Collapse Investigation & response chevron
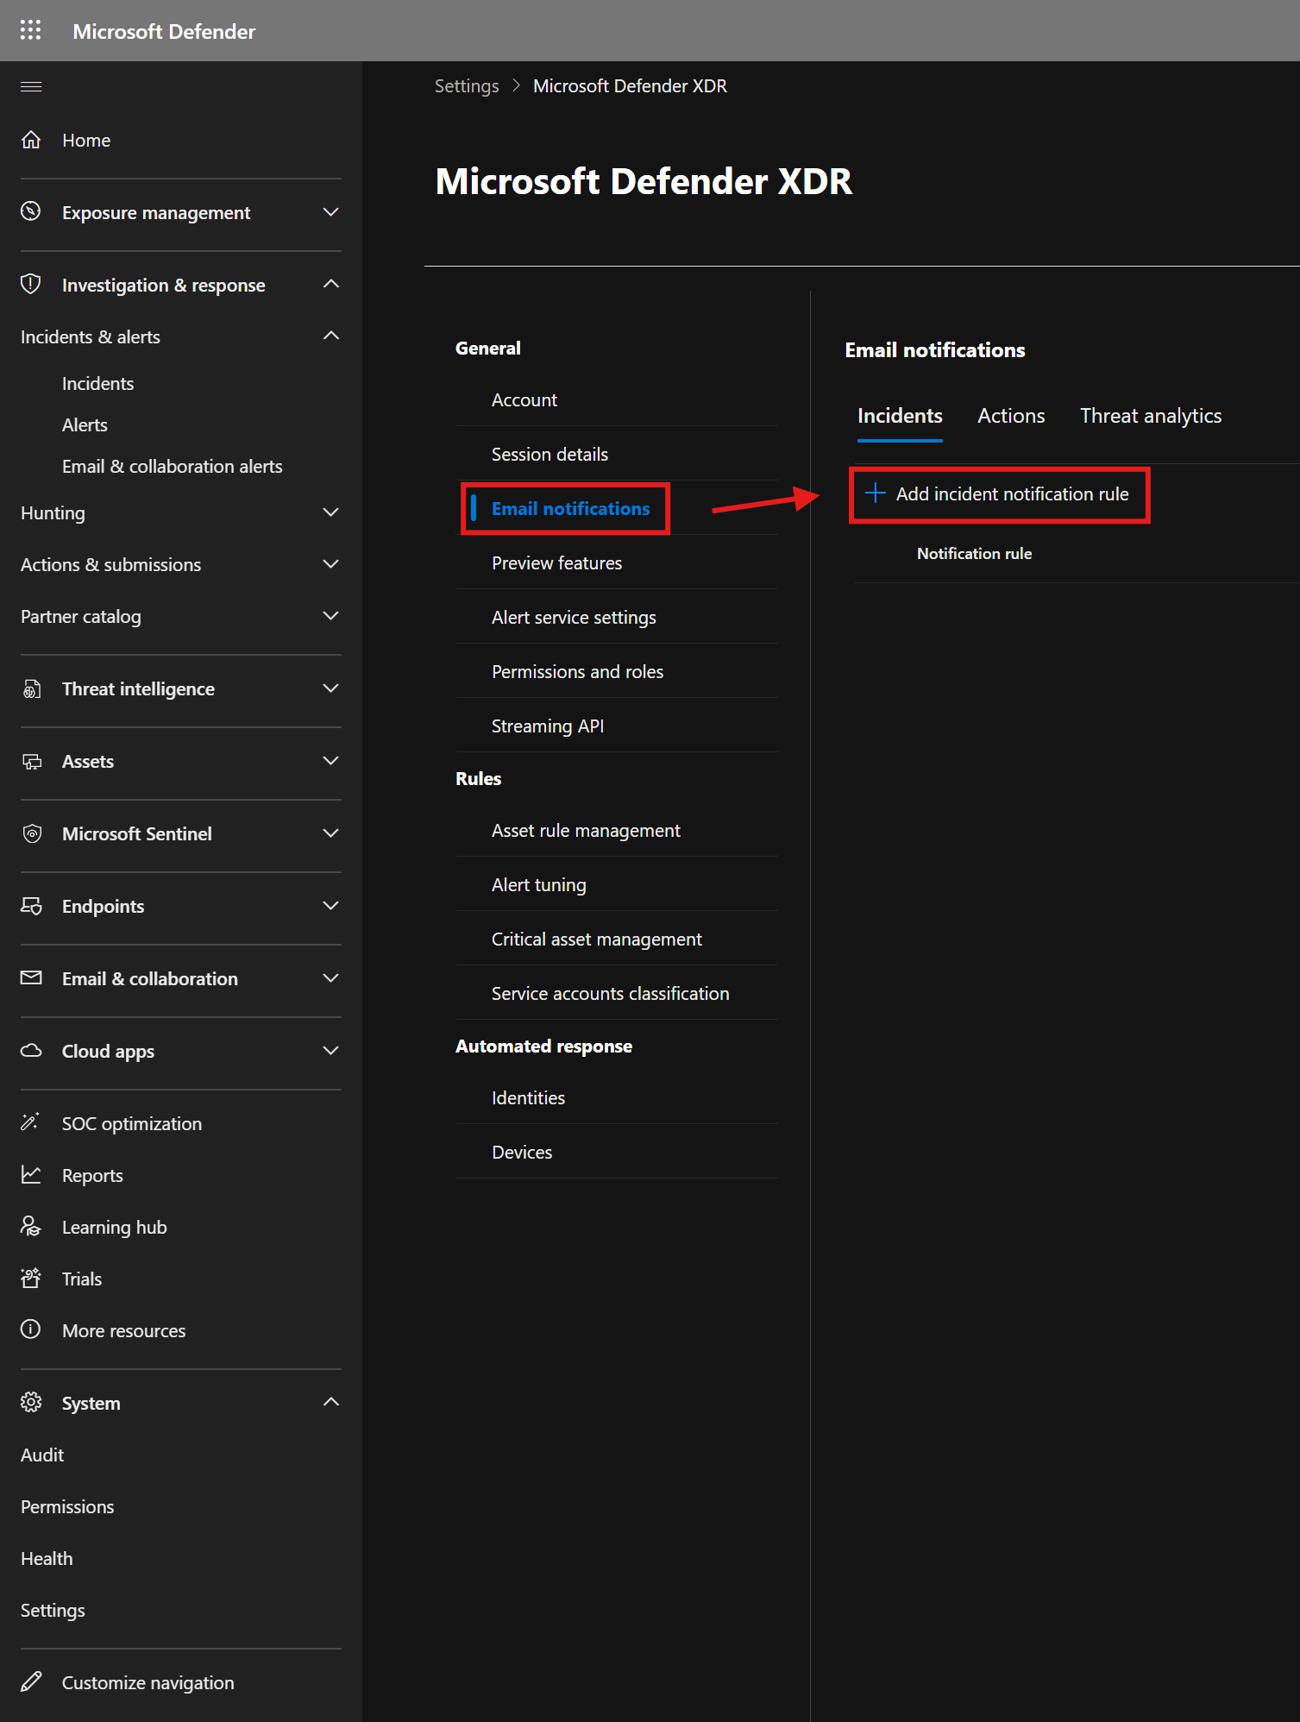The height and width of the screenshot is (1722, 1300). coord(330,284)
